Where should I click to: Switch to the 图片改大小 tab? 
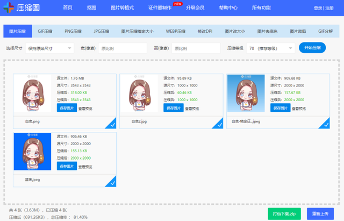click(235, 31)
